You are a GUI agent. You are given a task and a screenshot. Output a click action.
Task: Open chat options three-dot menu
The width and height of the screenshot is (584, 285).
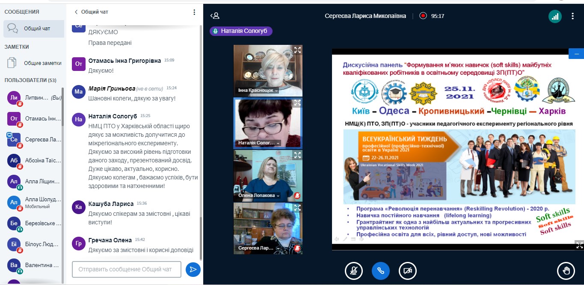tap(194, 12)
